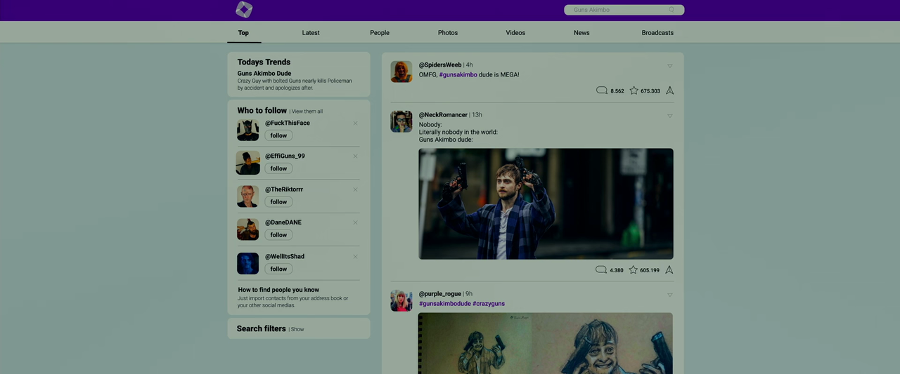Viewport: 900px width, 374px height.
Task: Switch to the Latest tab
Action: (x=311, y=33)
